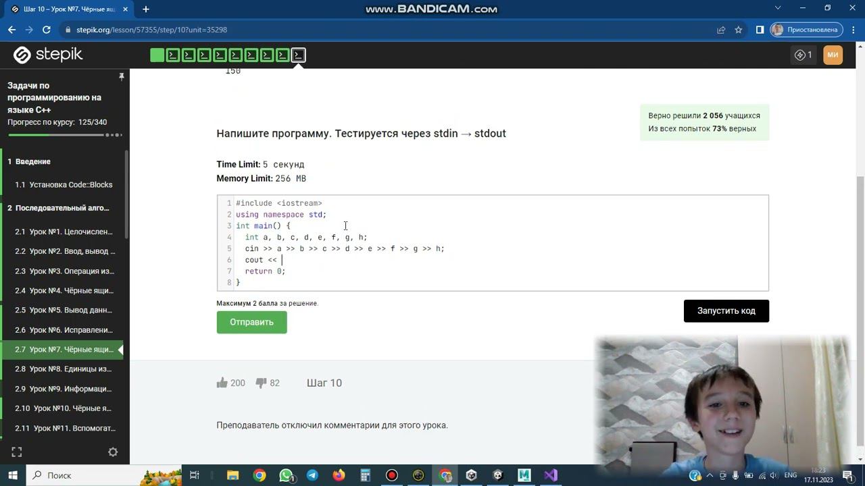Open lesson 2.11 Урок №11. Вспомогат...
865x486 pixels.
coord(64,428)
